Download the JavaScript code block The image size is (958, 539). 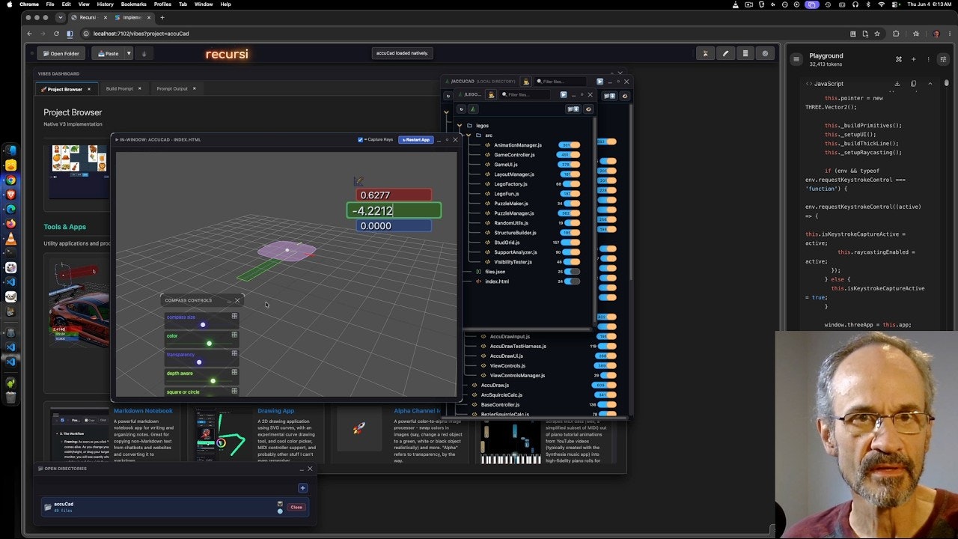897,84
